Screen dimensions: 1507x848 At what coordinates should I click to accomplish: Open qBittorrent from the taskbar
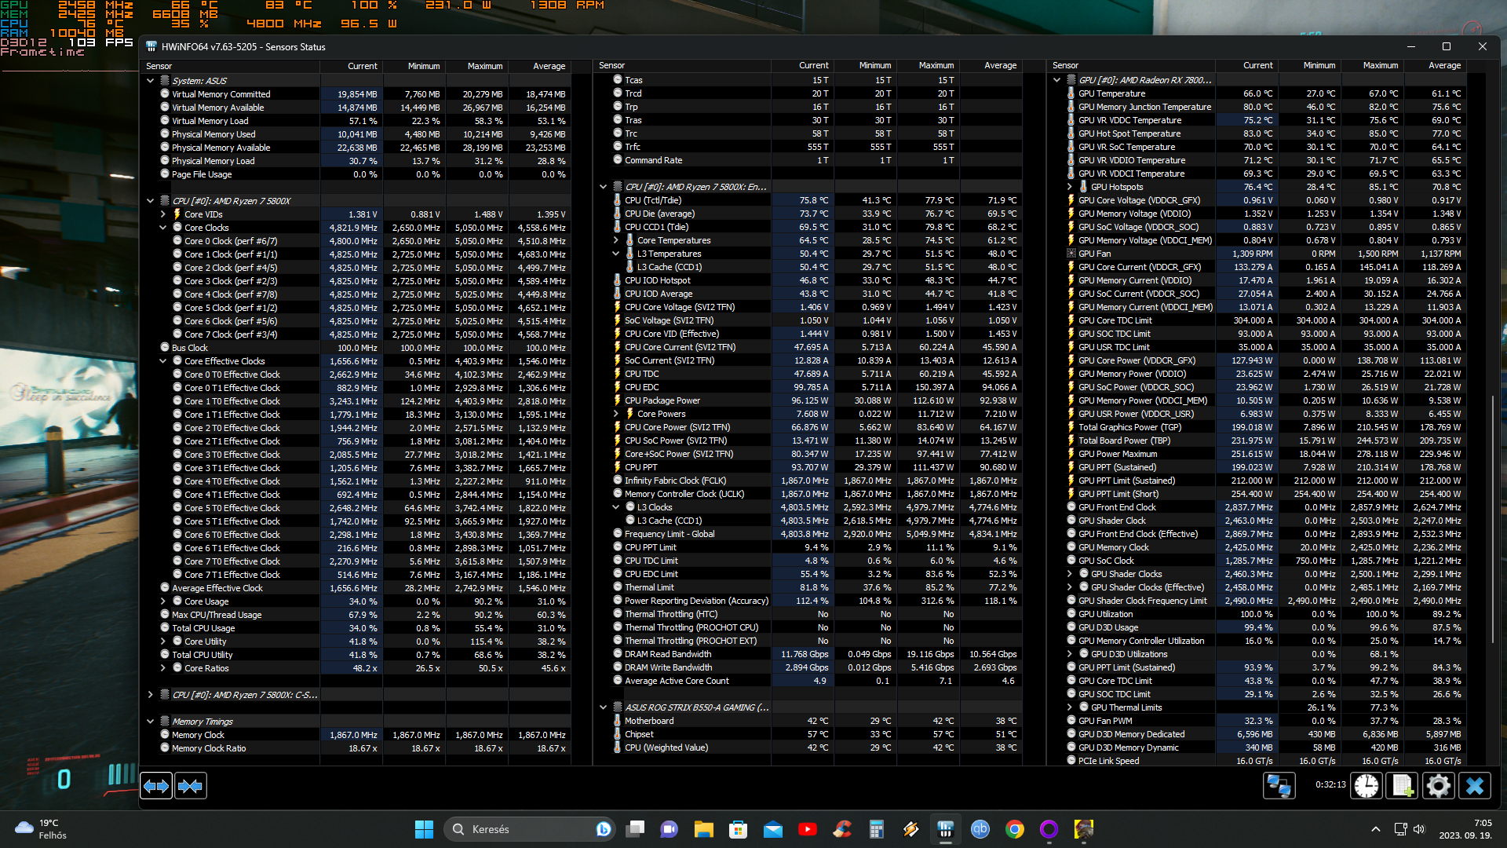(x=980, y=829)
